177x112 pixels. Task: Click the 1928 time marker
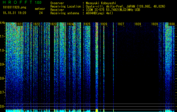pos(138,24)
